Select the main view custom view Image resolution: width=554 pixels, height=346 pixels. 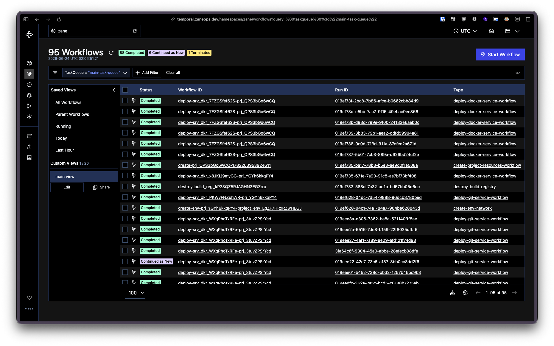(x=84, y=177)
